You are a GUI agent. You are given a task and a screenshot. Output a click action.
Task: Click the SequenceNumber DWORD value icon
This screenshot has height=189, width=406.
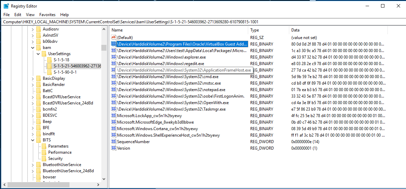tap(114, 142)
